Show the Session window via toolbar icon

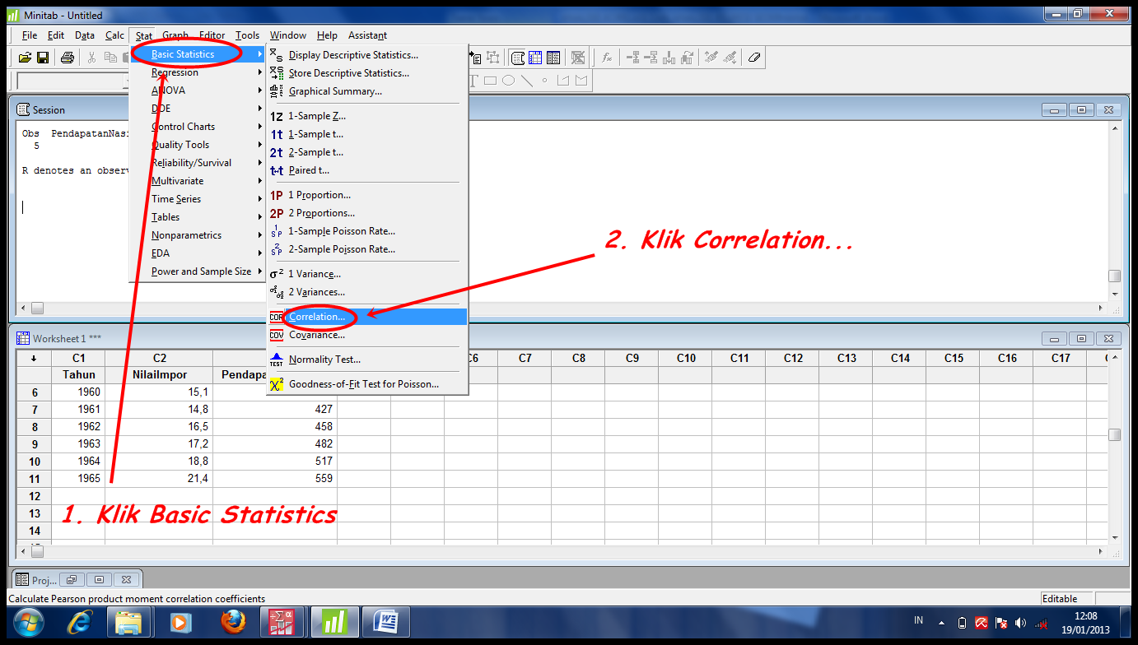pos(518,58)
